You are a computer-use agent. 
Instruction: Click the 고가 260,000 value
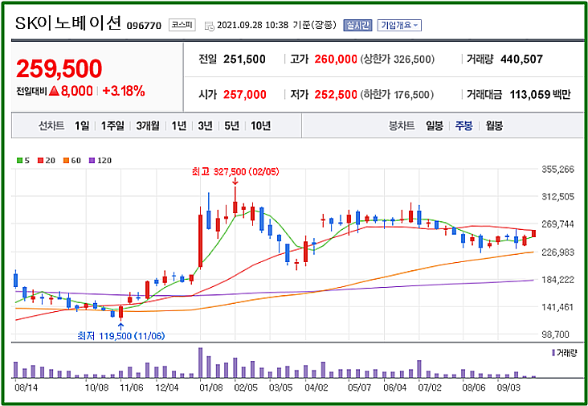336,59
